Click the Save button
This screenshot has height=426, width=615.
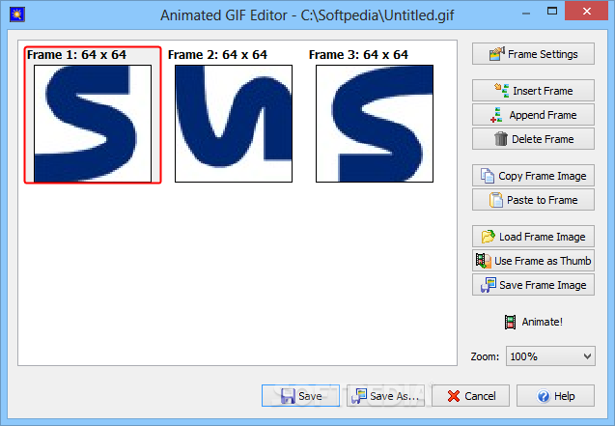pyautogui.click(x=300, y=396)
